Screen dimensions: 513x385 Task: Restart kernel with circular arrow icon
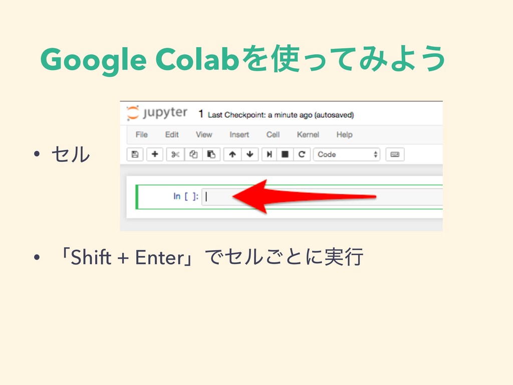(302, 154)
